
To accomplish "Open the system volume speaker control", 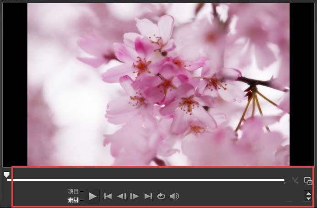I will point(174,197).
